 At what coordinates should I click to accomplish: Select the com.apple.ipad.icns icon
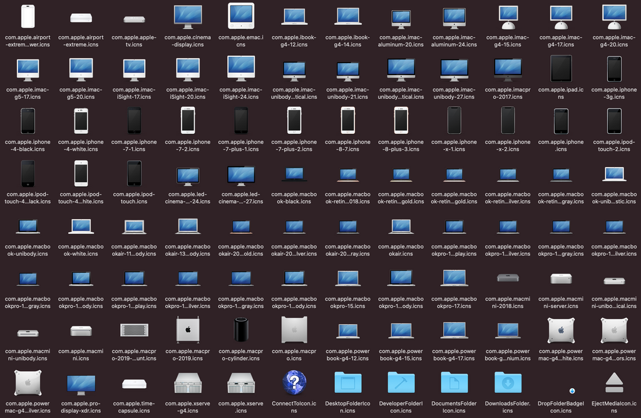(561, 69)
